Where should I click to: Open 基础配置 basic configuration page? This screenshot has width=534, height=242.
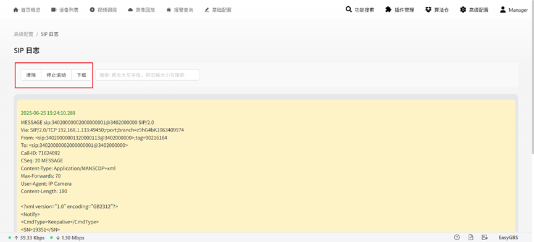click(218, 10)
